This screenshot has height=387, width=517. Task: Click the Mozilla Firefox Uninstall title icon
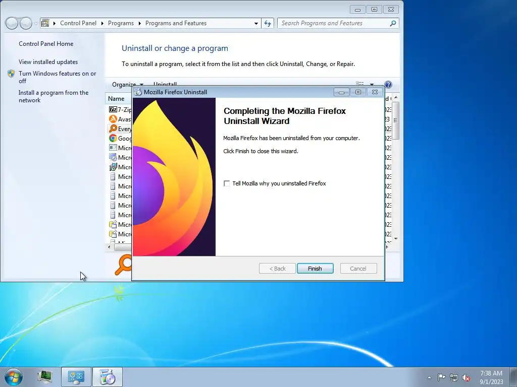138,92
